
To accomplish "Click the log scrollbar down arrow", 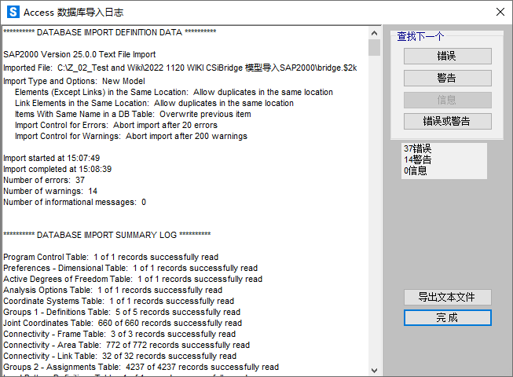I will click(x=374, y=369).
